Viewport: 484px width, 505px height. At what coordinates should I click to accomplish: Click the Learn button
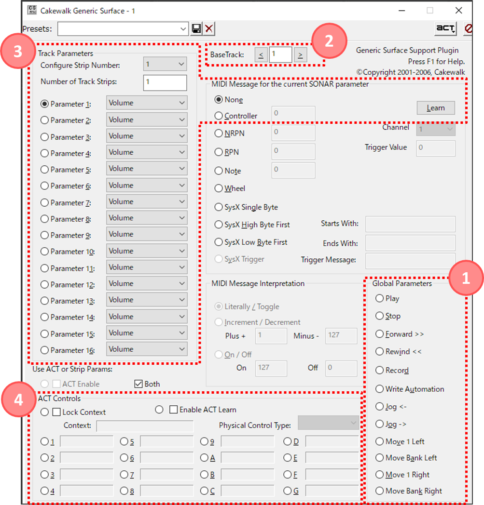point(436,108)
